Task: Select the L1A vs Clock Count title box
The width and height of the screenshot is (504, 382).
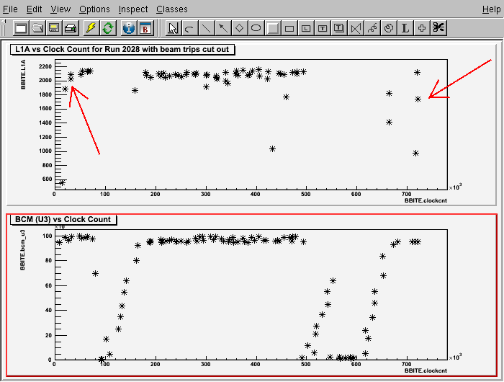Action: point(122,49)
